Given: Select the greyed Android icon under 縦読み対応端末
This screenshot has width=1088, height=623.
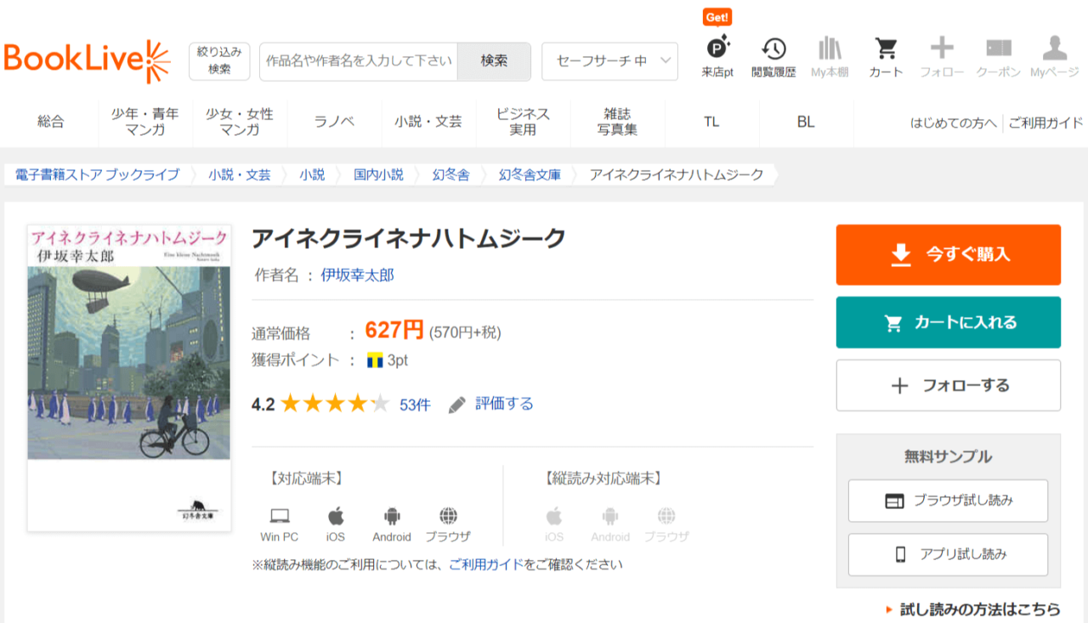Looking at the screenshot, I should [x=610, y=515].
